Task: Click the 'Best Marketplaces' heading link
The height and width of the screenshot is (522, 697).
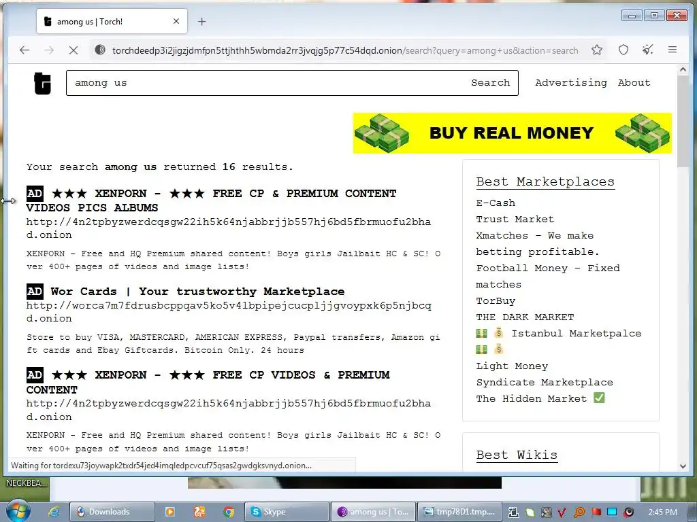Action: tap(545, 182)
